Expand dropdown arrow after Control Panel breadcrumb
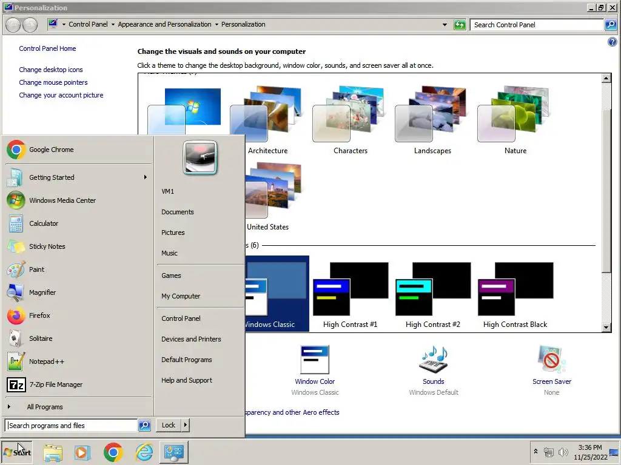The height and width of the screenshot is (465, 621). pos(113,24)
